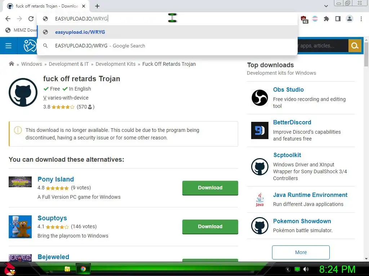Screen dimensions: 369x276
Task: Click the BetterDiscord icon
Action: tap(259, 130)
